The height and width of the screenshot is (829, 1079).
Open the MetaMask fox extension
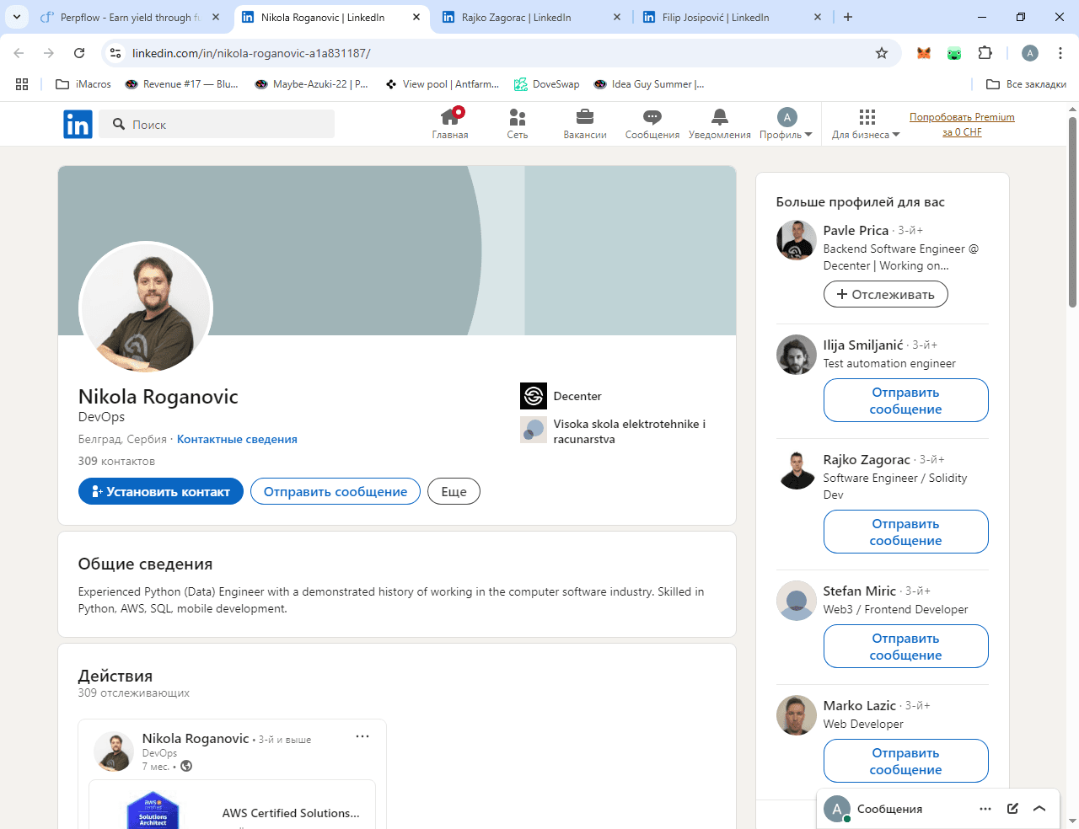click(x=924, y=53)
